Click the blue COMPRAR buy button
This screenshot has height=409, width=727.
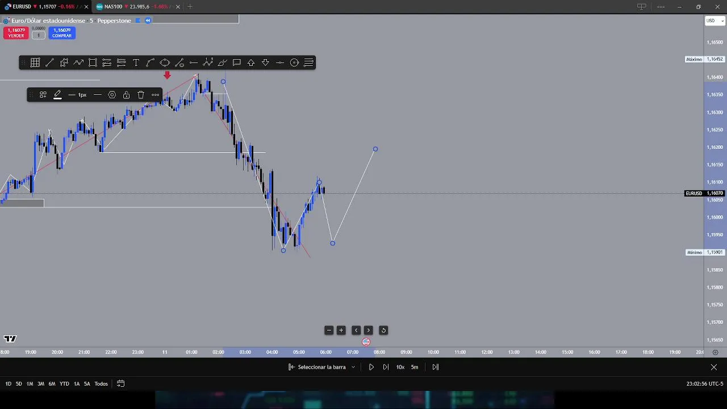coord(62,33)
